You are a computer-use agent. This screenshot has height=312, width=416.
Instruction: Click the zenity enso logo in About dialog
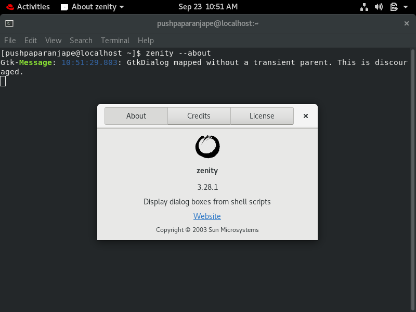(x=207, y=147)
